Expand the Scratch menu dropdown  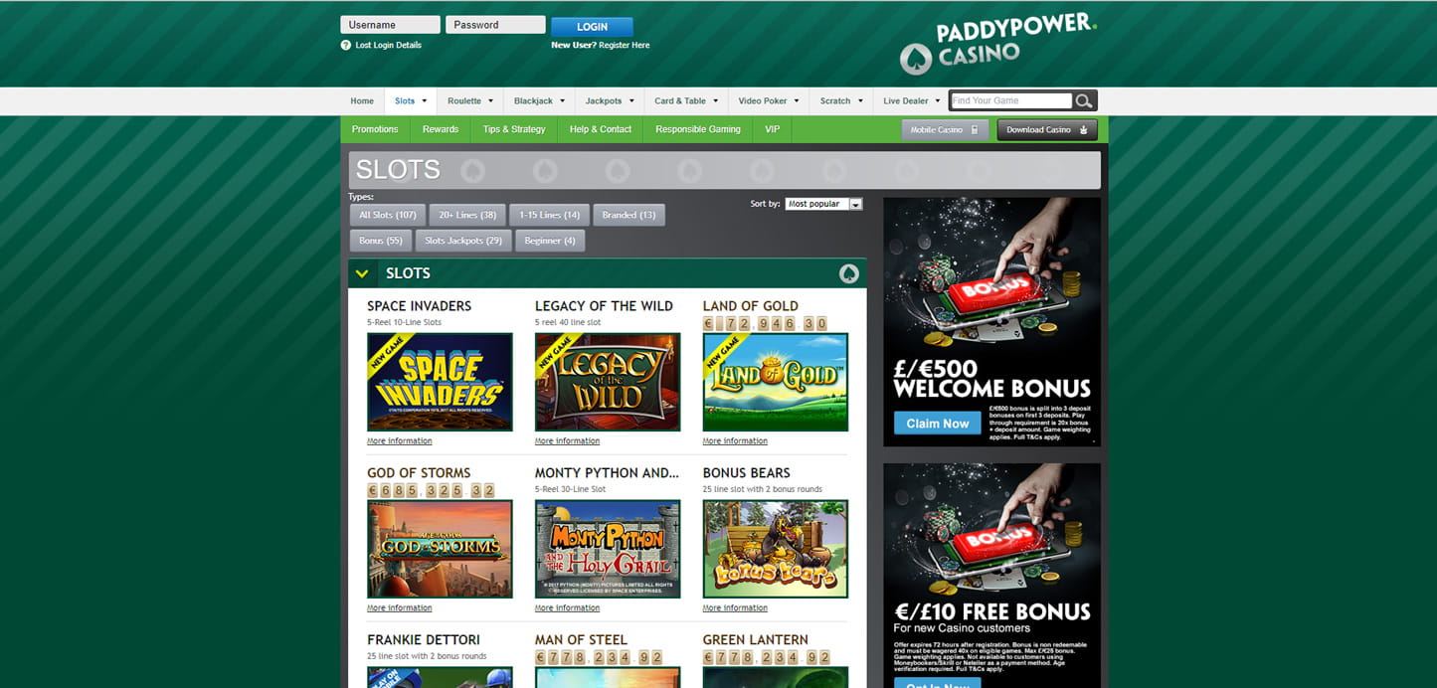click(x=859, y=101)
